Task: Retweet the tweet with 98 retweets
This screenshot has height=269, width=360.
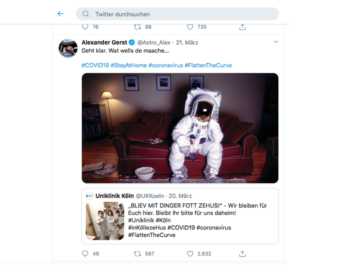Action: [x=137, y=27]
